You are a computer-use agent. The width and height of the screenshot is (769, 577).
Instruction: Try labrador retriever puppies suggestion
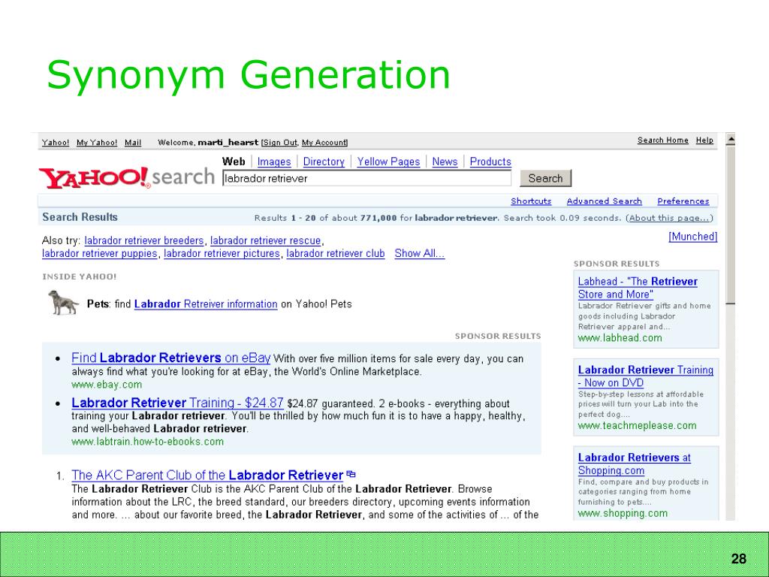(x=100, y=254)
